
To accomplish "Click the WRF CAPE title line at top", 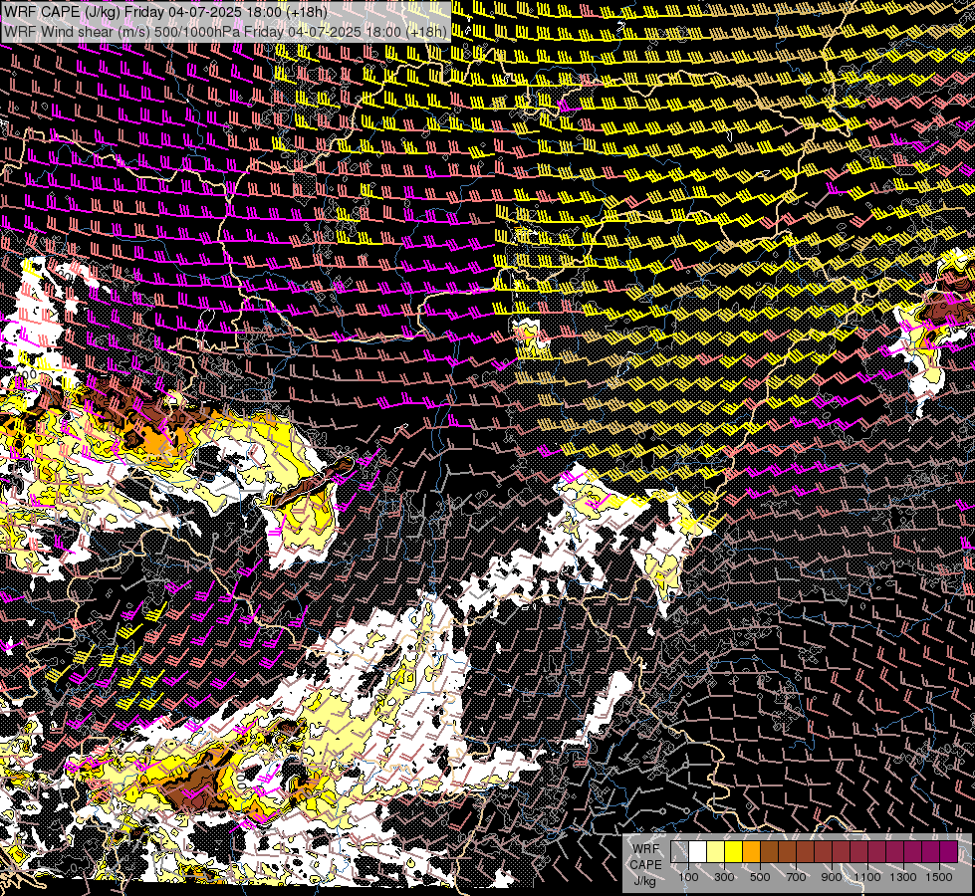I will pyautogui.click(x=165, y=11).
